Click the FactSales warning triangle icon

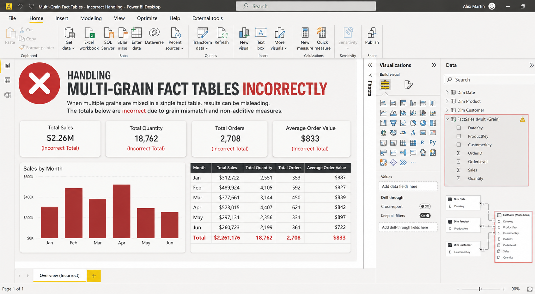pyautogui.click(x=522, y=119)
